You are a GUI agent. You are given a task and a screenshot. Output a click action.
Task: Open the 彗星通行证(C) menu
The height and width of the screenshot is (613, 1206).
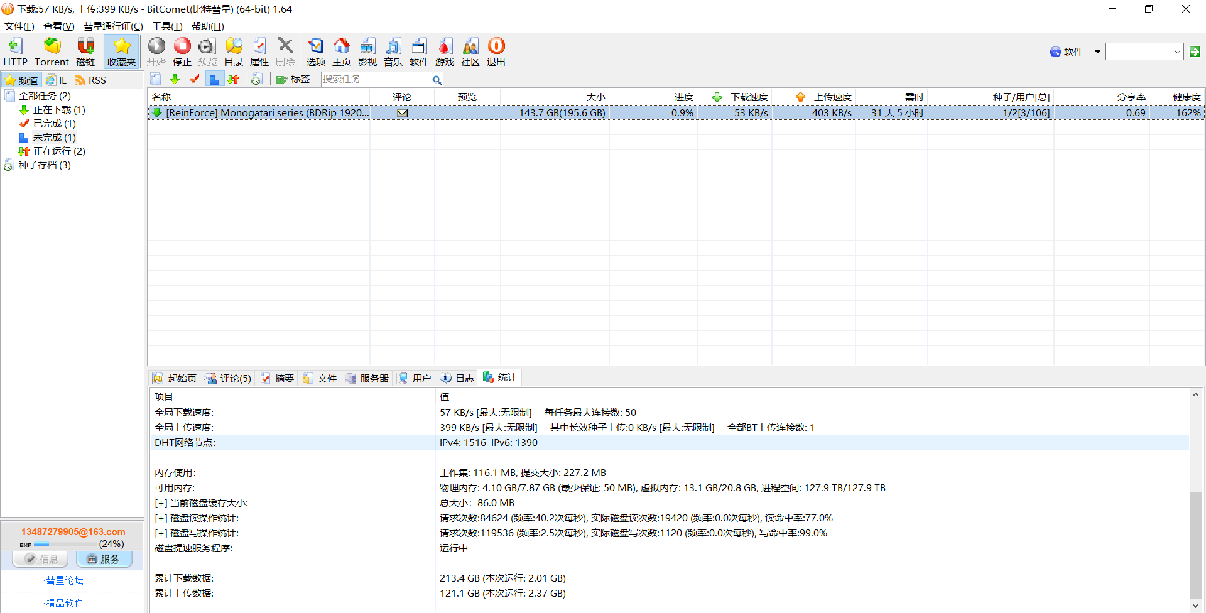coord(113,26)
